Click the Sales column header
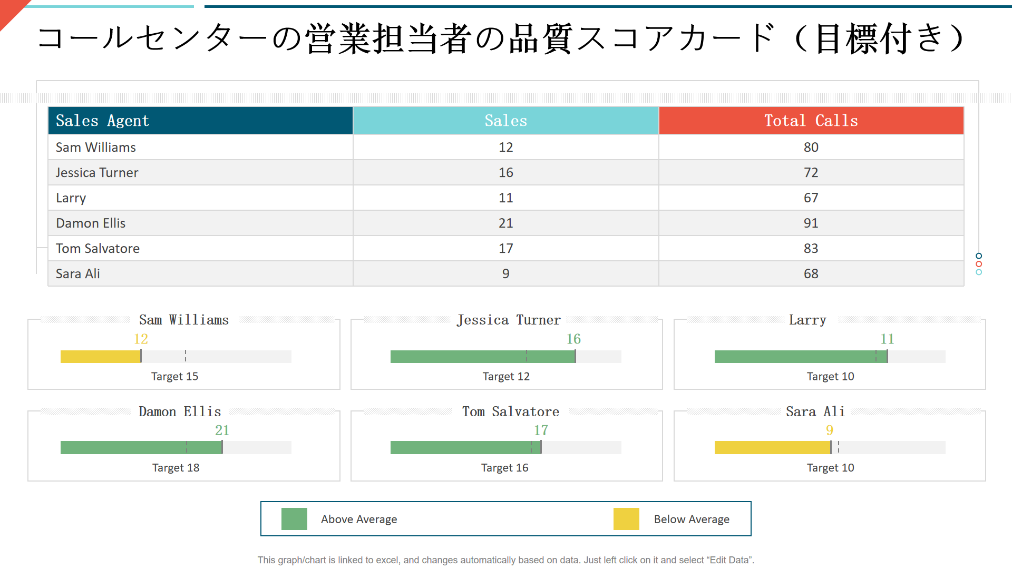 (x=506, y=121)
